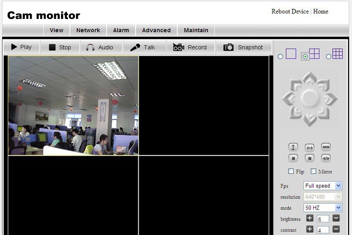The height and width of the screenshot is (235, 352).
Task: Decrease contrast with the minus button
Action: (336, 229)
